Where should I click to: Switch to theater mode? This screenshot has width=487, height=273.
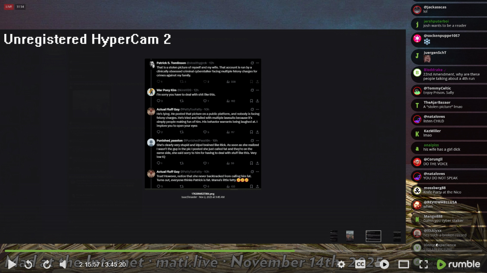pos(404,264)
